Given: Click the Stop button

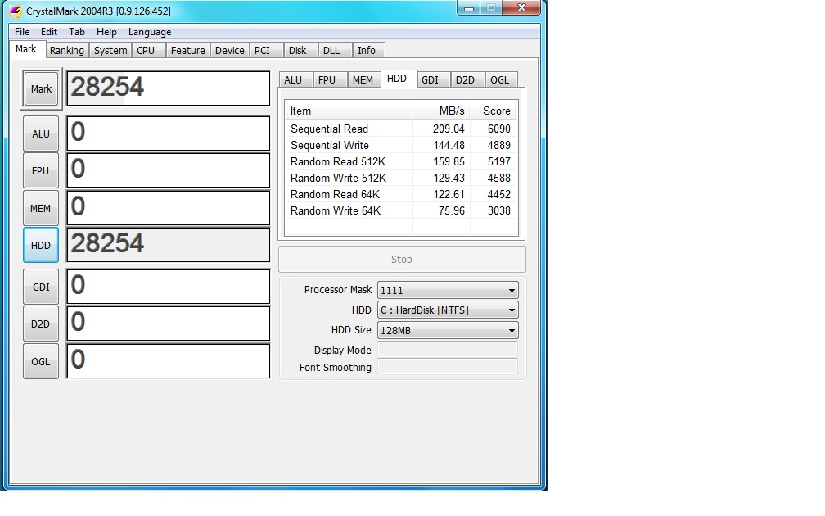Looking at the screenshot, I should (402, 259).
